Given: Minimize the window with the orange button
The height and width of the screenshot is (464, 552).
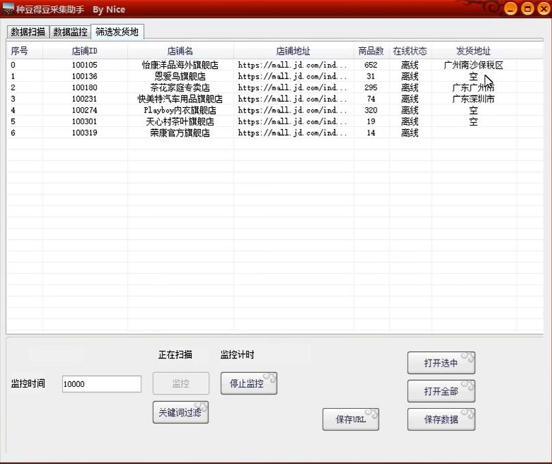Looking at the screenshot, I should coord(510,9).
